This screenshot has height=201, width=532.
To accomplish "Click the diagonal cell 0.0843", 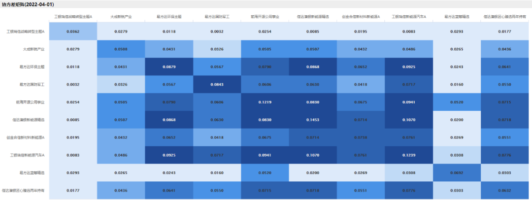I will tap(217, 84).
